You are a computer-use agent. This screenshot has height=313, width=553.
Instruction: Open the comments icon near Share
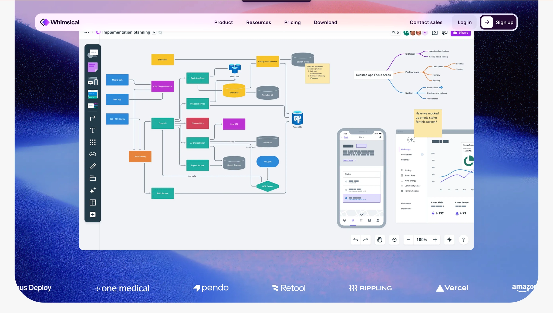(x=444, y=33)
